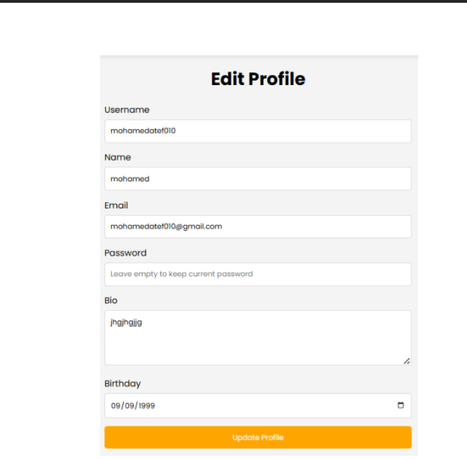Image resolution: width=467 pixels, height=459 pixels.
Task: Select the year 1999 in the date field
Action: pos(147,406)
